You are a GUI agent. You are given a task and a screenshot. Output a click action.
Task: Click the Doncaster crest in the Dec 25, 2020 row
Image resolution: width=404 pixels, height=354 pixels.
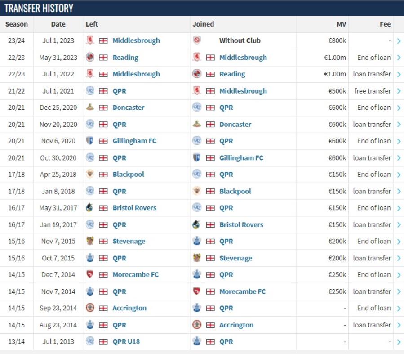point(90,107)
